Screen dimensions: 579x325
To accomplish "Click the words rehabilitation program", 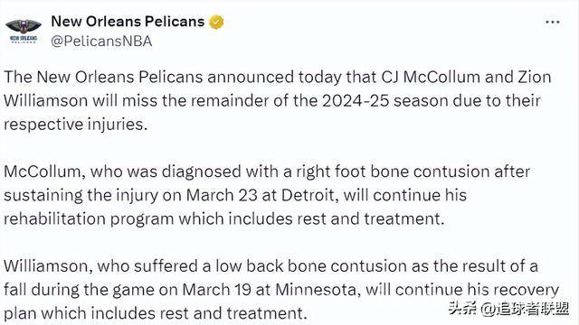I will tap(89, 218).
